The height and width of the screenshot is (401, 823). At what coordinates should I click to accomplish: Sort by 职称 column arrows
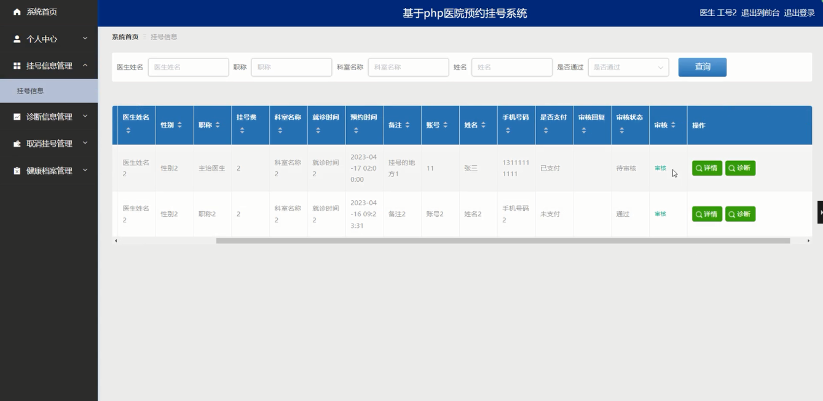[218, 125]
